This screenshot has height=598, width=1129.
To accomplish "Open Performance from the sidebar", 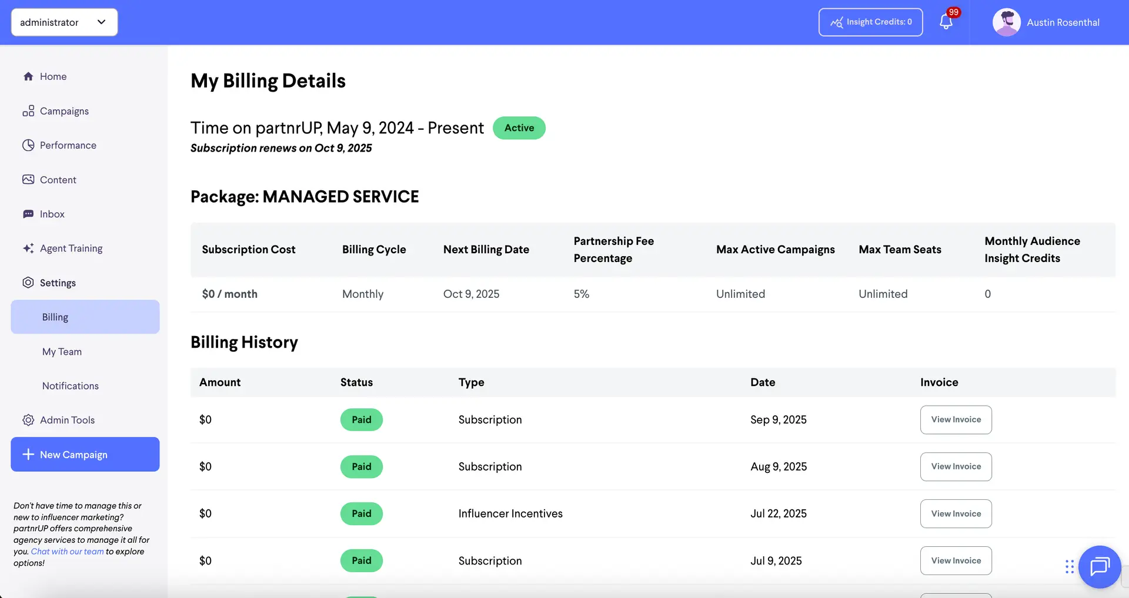I will point(28,145).
